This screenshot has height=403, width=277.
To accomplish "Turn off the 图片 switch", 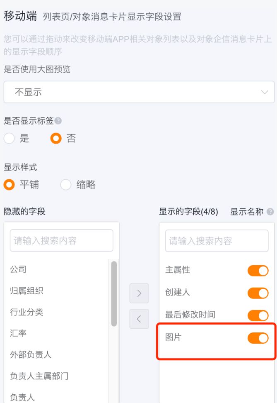I will tap(258, 338).
